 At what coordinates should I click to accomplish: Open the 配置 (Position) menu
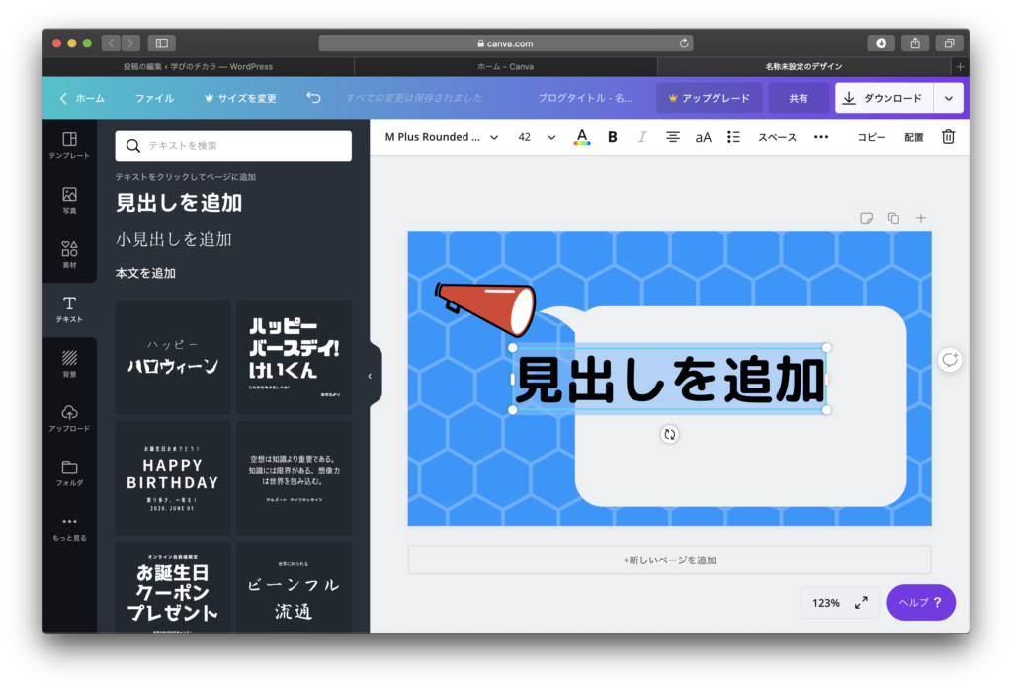click(x=914, y=137)
